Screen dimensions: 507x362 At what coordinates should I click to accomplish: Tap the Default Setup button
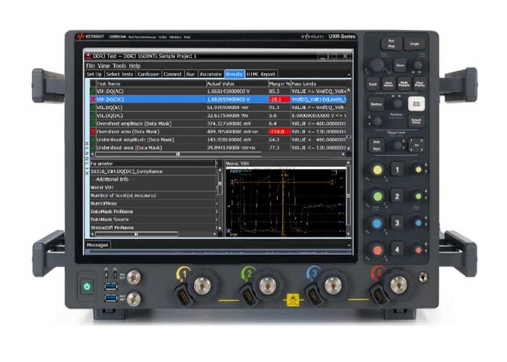click(x=416, y=121)
